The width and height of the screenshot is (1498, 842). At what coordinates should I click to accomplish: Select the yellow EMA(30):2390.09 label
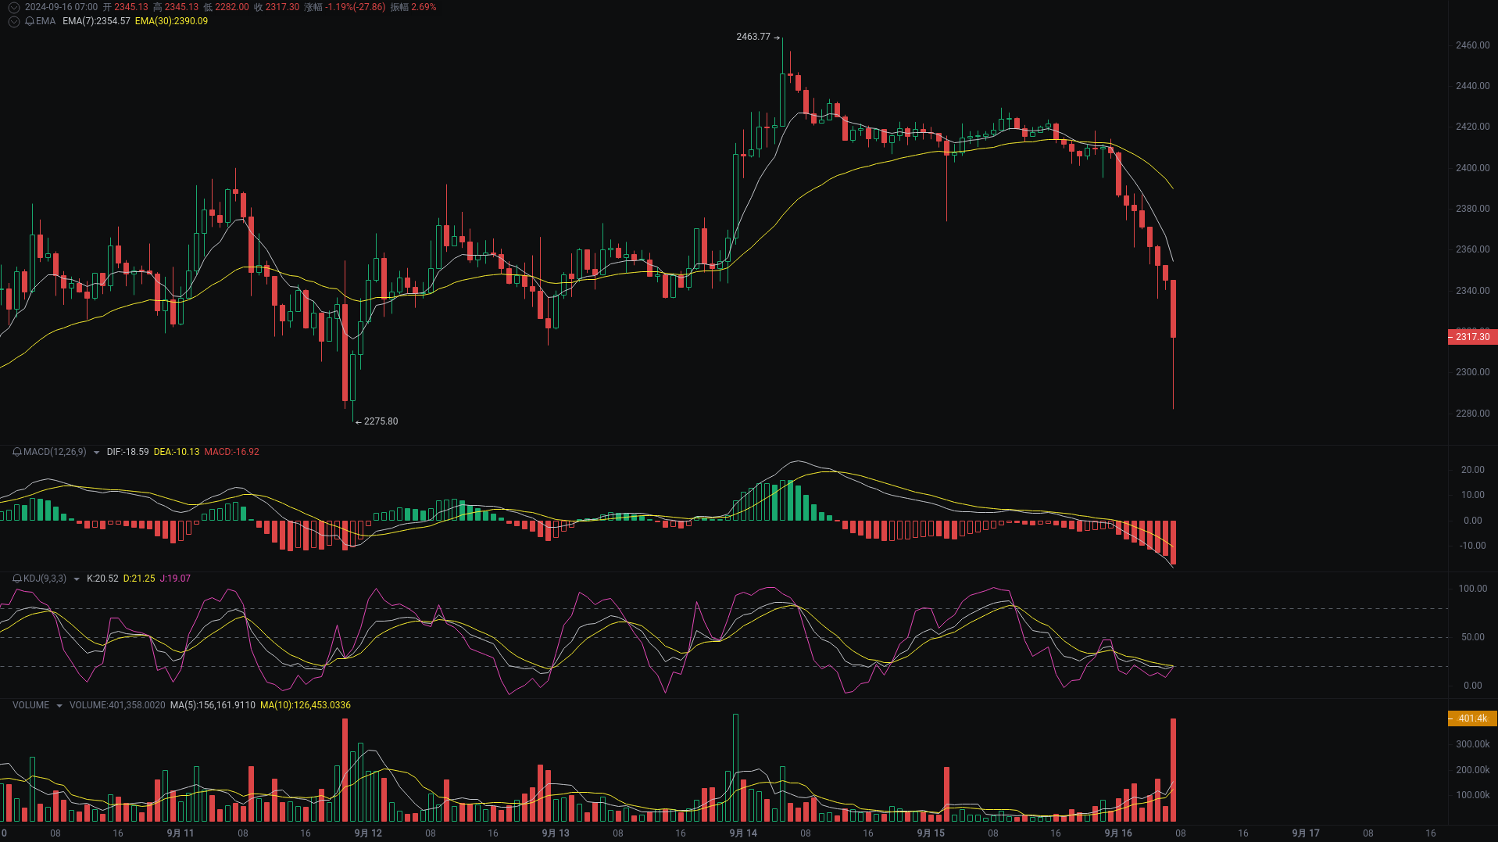(x=172, y=22)
